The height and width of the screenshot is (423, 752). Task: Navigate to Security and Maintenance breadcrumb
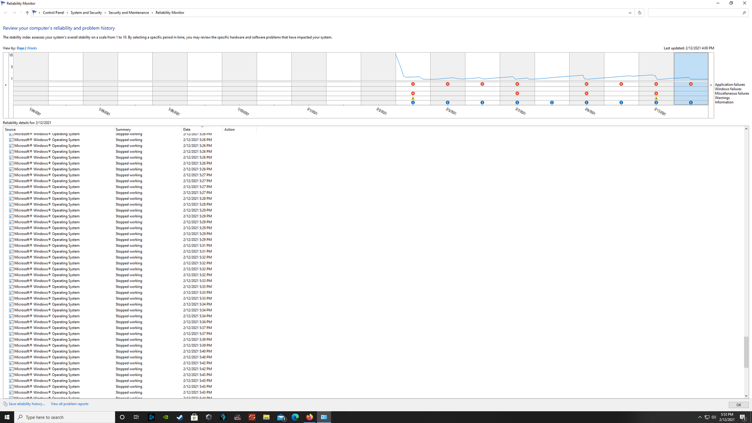[129, 13]
